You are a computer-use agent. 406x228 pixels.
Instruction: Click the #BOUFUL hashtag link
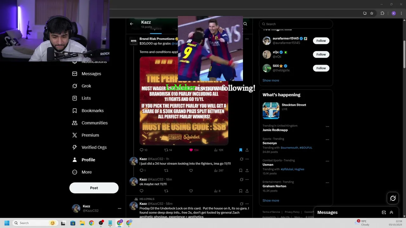click(306, 148)
